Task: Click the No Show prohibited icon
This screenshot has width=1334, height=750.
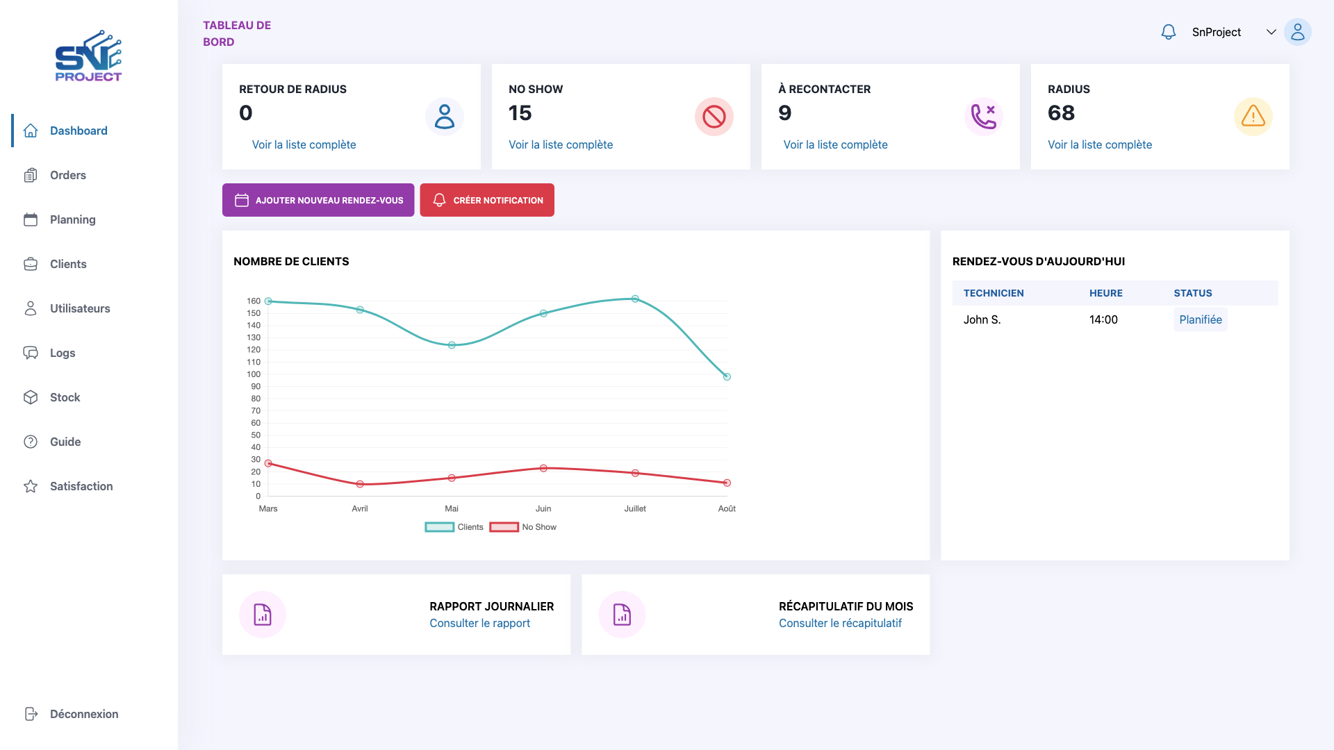Action: pyautogui.click(x=714, y=117)
